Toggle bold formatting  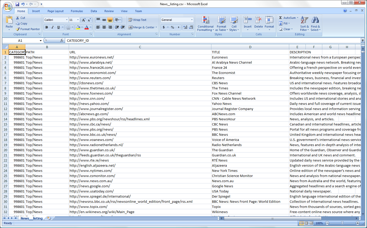(x=47, y=27)
